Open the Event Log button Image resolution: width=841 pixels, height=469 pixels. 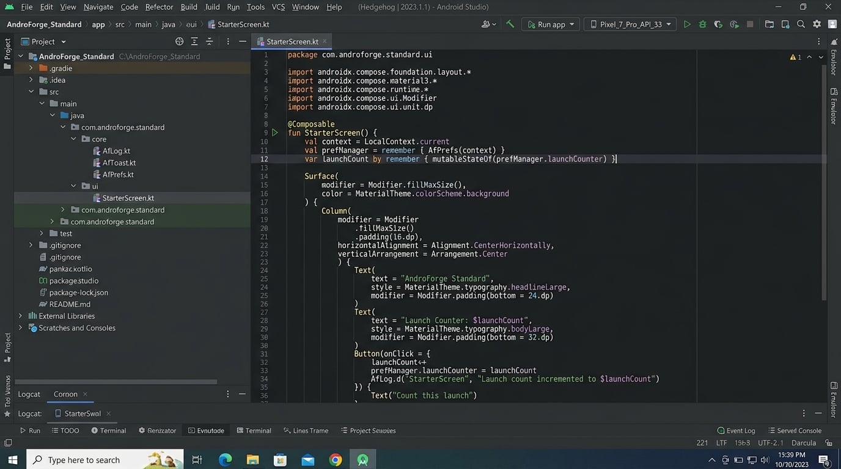coord(736,431)
